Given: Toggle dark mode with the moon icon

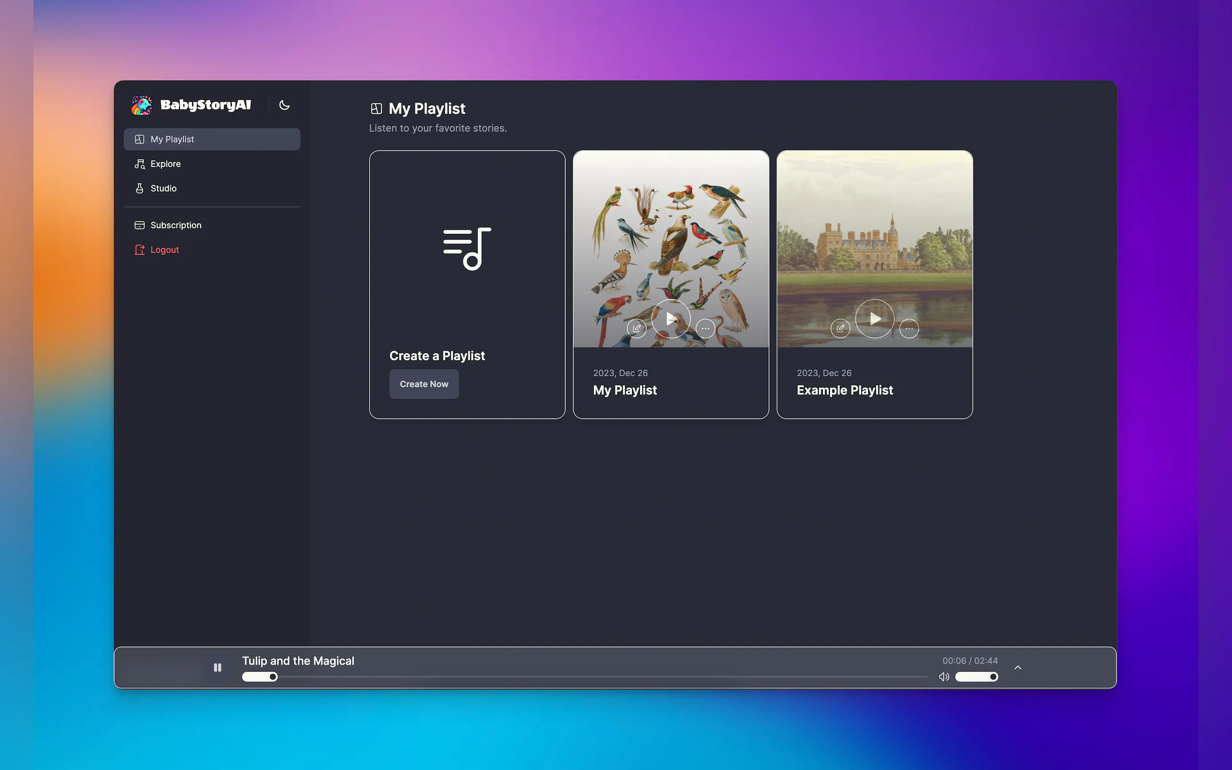Looking at the screenshot, I should pos(284,105).
